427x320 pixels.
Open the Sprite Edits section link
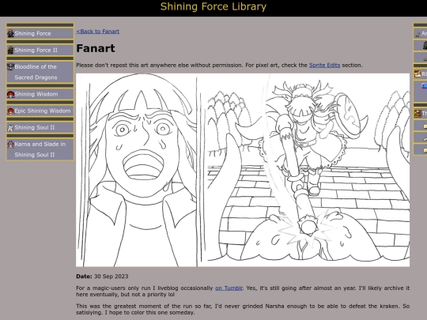[x=324, y=65]
